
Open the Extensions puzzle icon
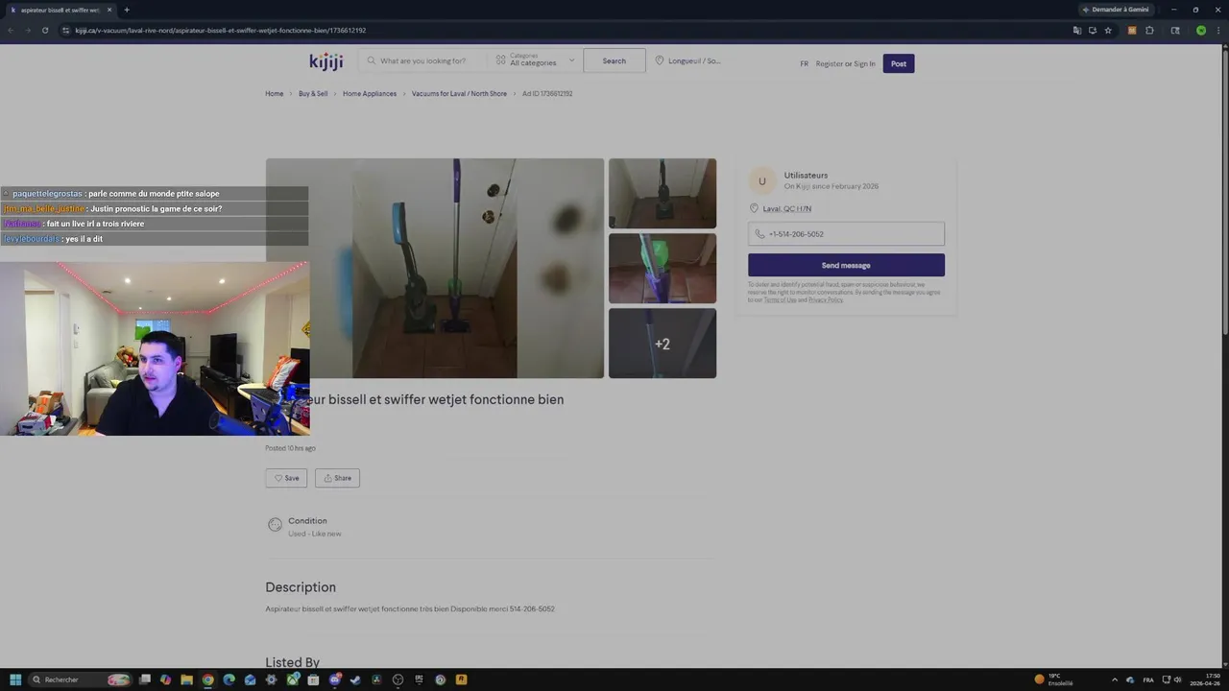coord(1149,30)
